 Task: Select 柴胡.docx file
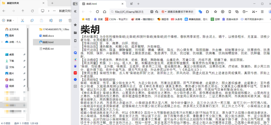click(x=47, y=36)
